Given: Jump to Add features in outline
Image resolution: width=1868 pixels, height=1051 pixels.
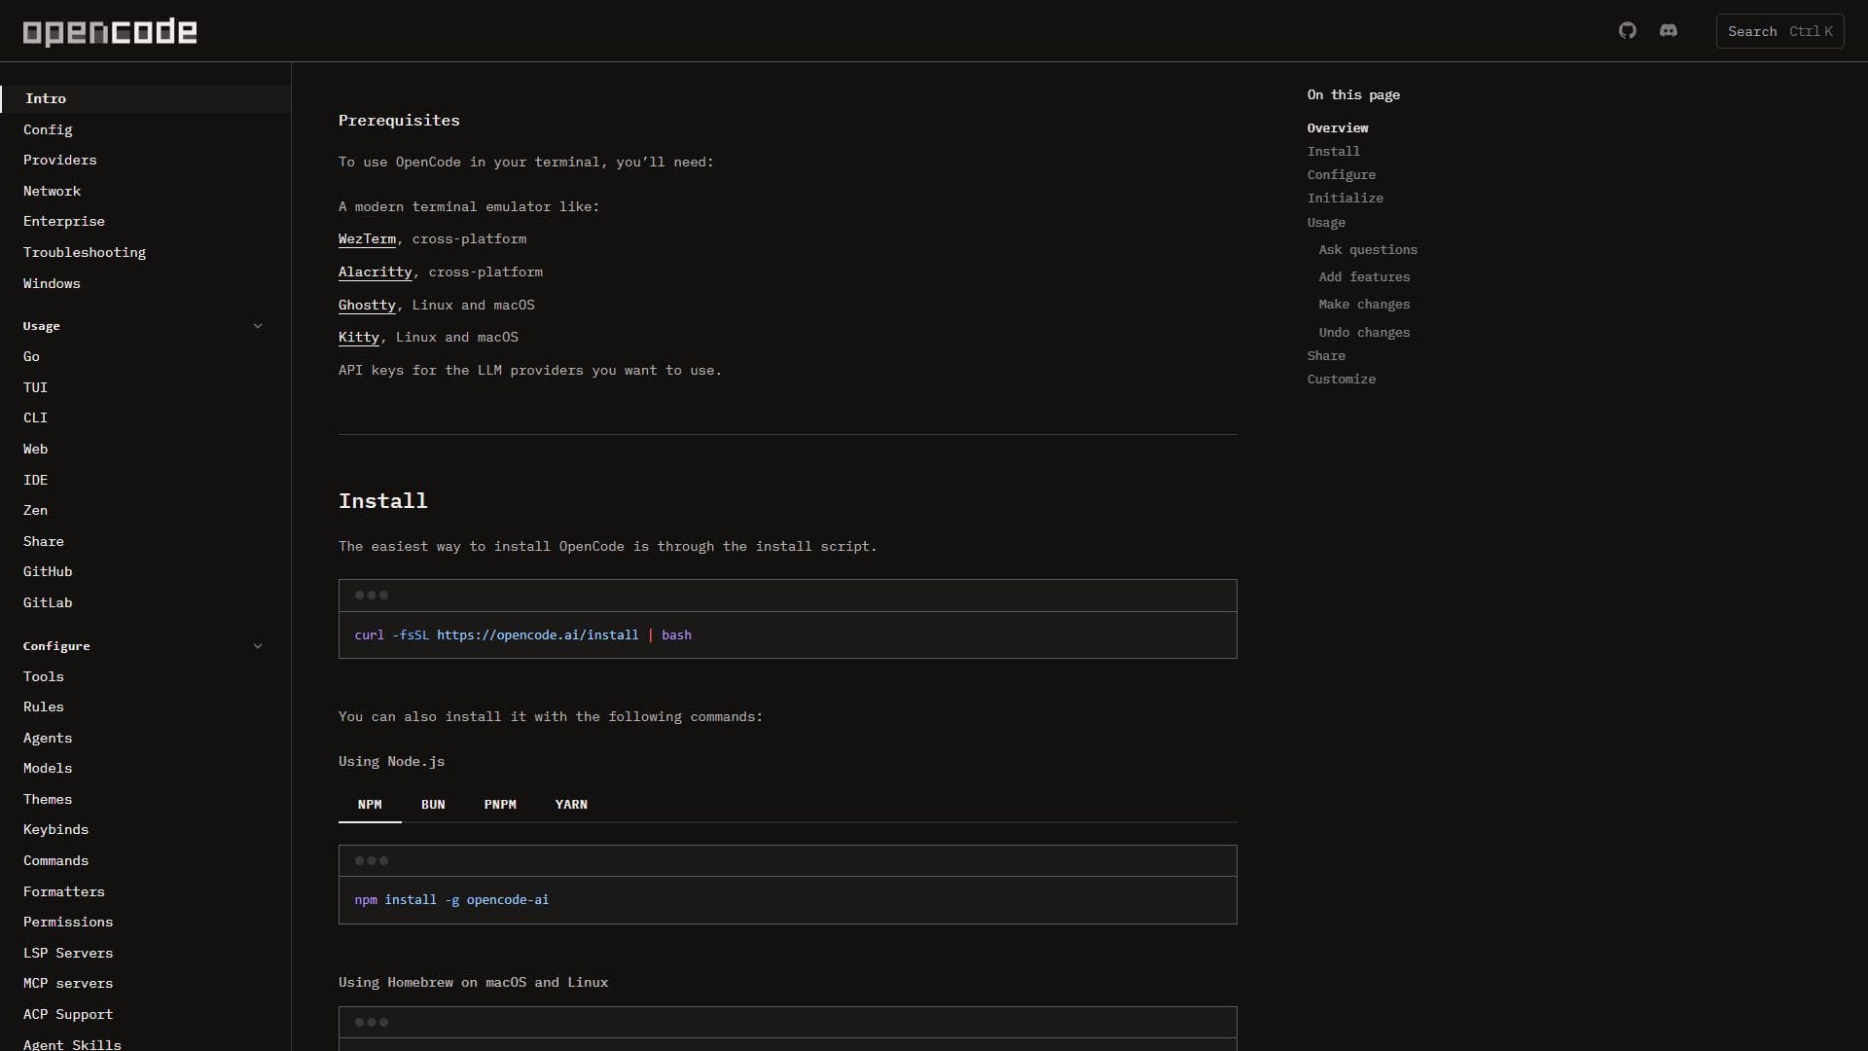Looking at the screenshot, I should tap(1364, 277).
